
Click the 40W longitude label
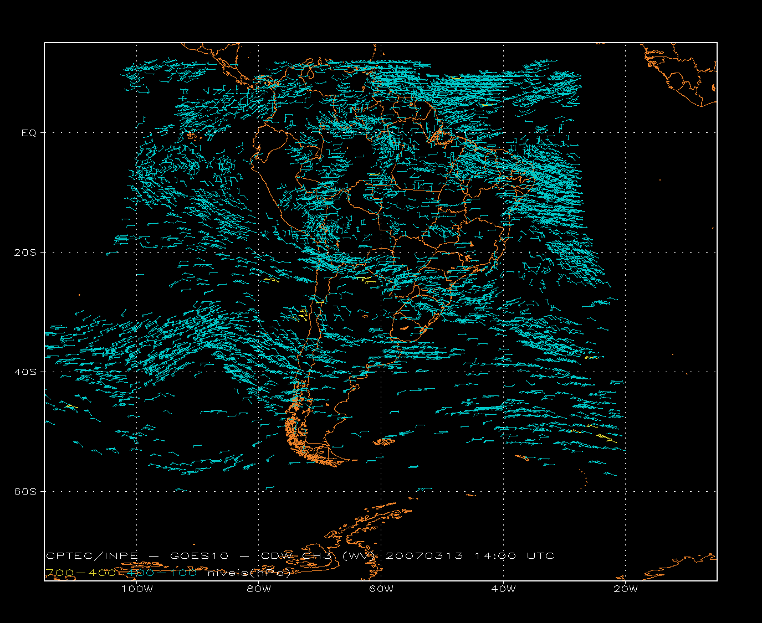tap(503, 589)
